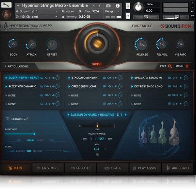Click the Edit magnifier icon

[x=170, y=66]
